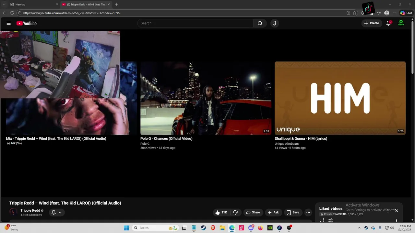Share the current video
The image size is (415, 233).
253,212
